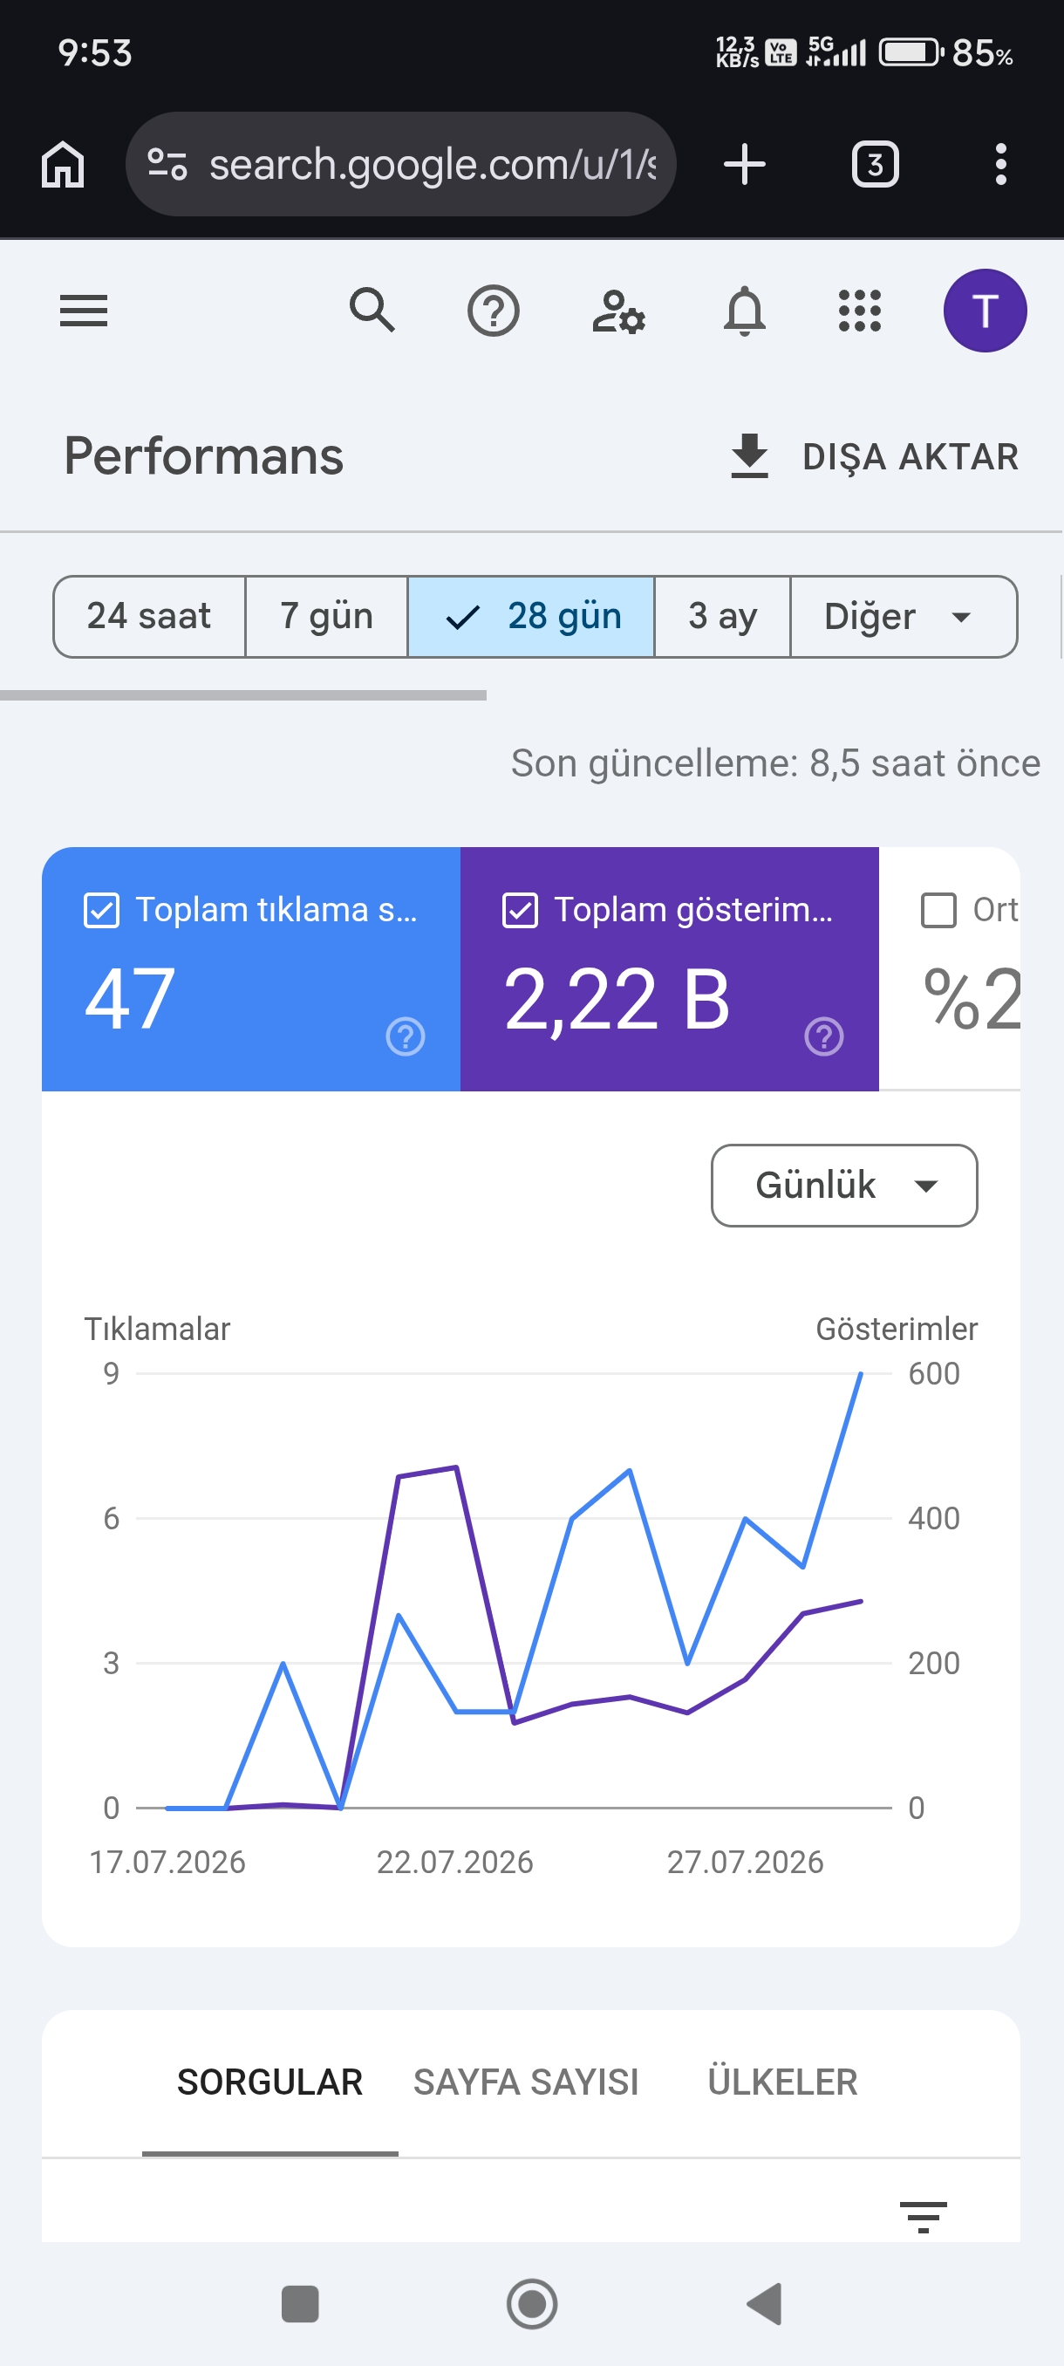This screenshot has height=2366, width=1064.
Task: Open the Diğer date range dropdown
Action: pos(904,616)
